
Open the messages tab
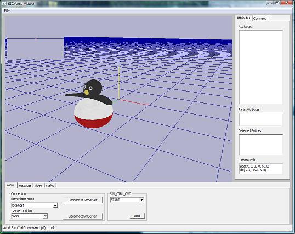25,185
